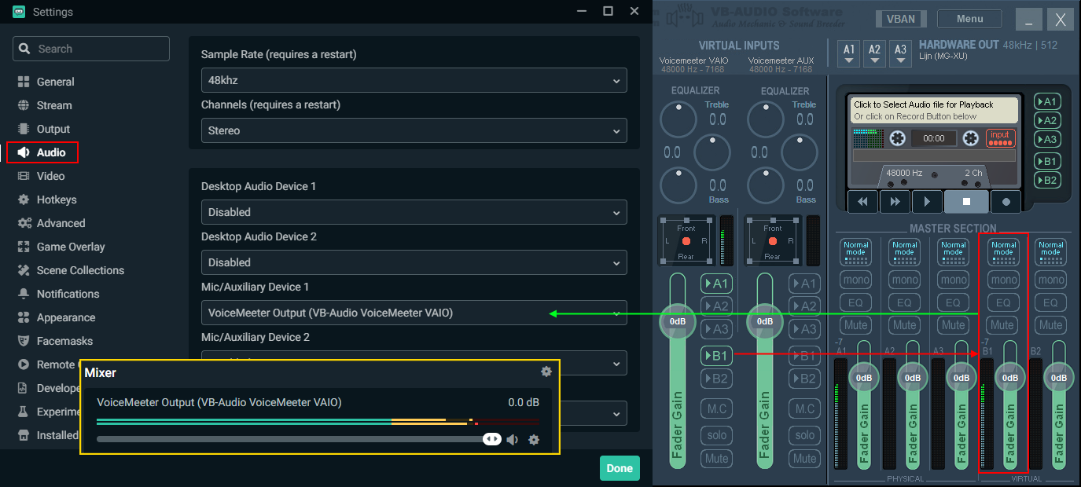Click the Treble knob of the Voicemeeter AUX equalizer
Screen dimensions: 1081x487
766,119
